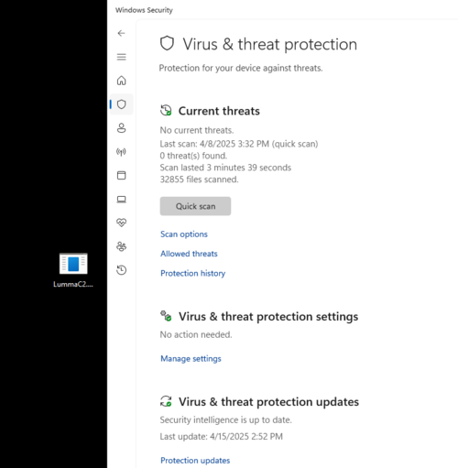This screenshot has height=468, width=458.
Task: Open Device security laptop icon
Action: (121, 199)
